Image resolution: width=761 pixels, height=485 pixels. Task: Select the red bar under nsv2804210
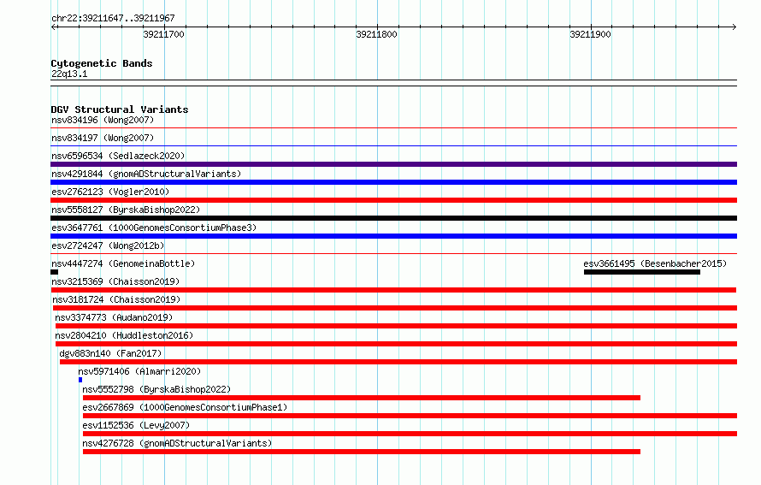396,344
